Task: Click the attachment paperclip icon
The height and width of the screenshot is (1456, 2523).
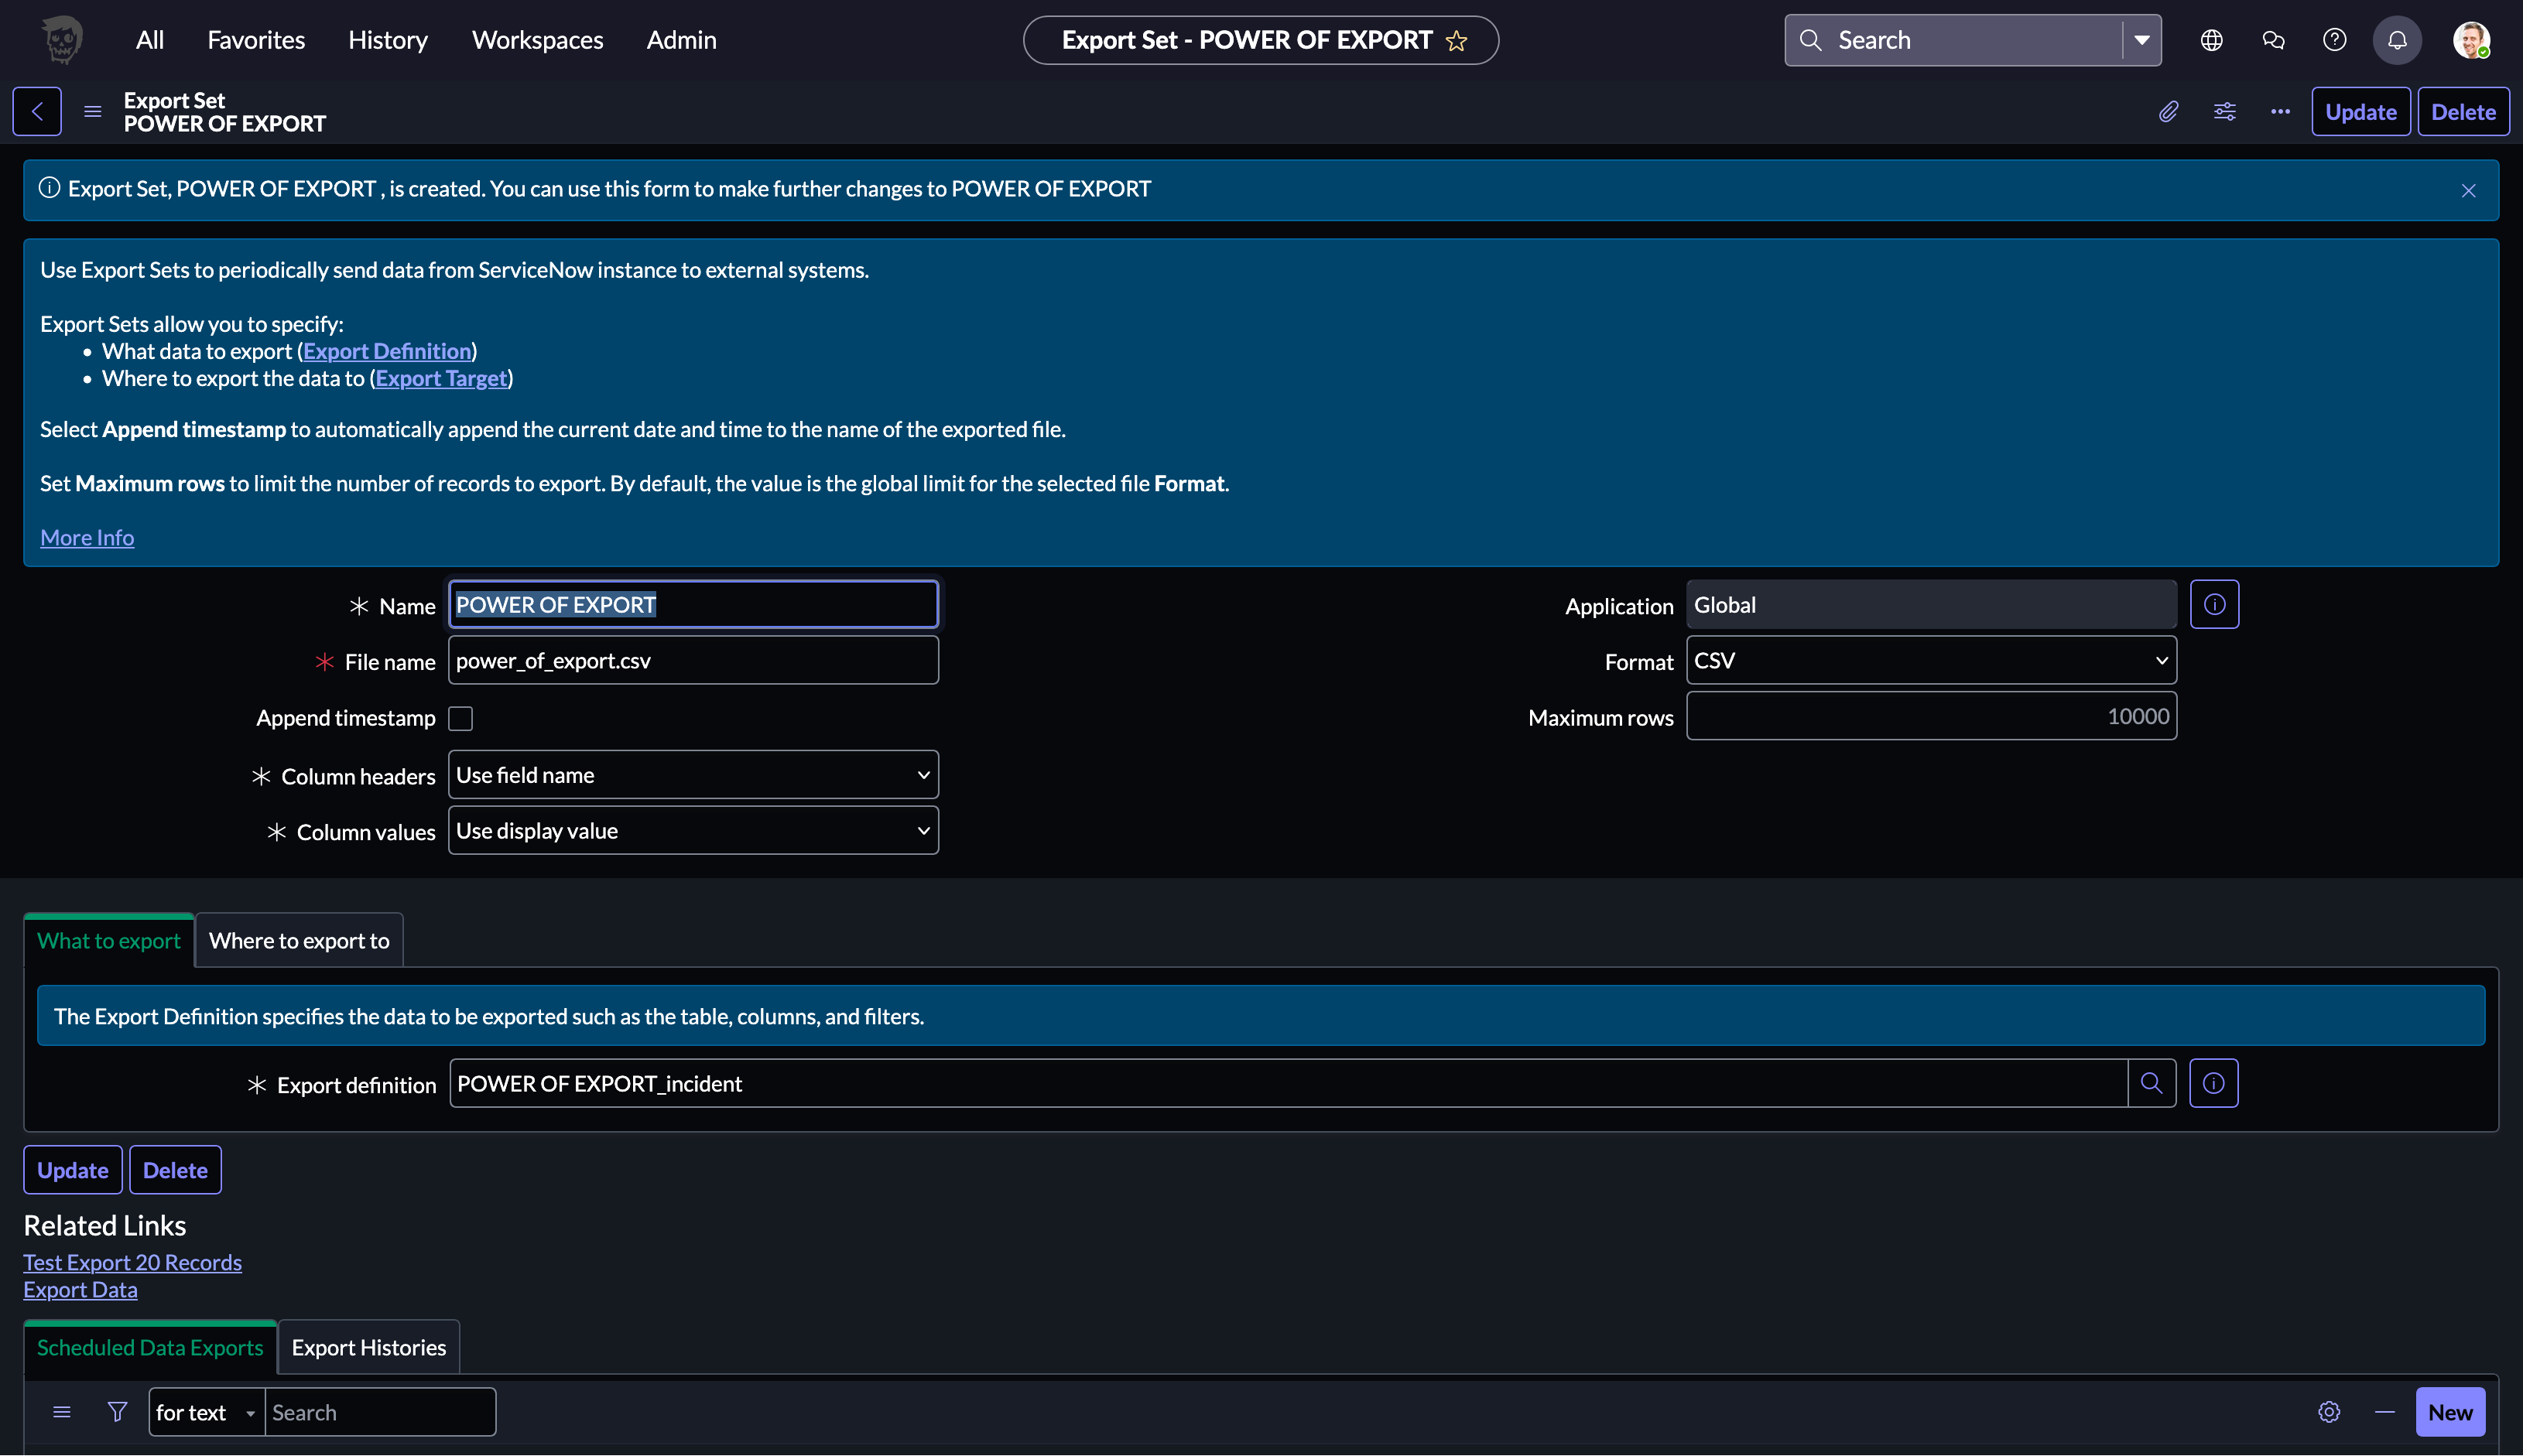Action: tap(2168, 112)
